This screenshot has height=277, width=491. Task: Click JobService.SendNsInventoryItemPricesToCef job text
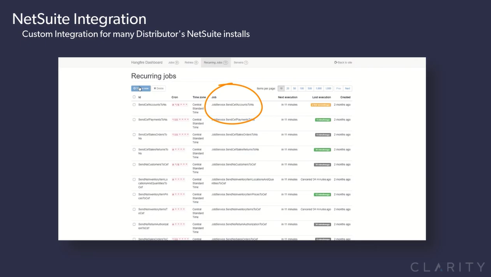239,194
